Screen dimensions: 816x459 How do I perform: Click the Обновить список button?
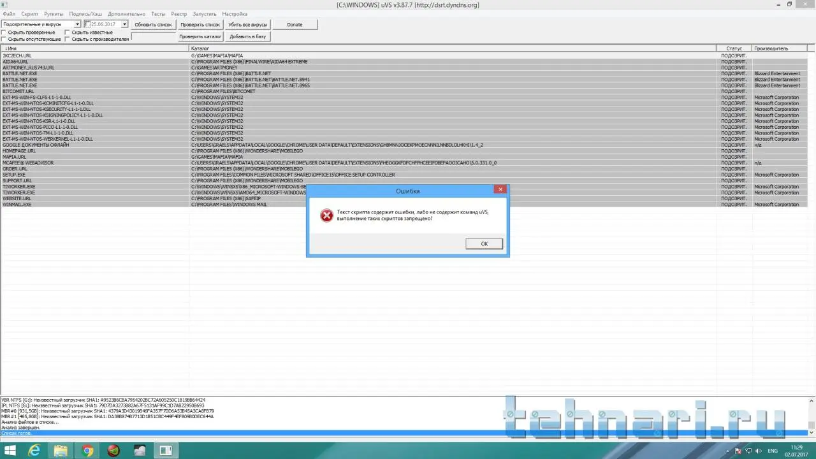[x=153, y=25]
